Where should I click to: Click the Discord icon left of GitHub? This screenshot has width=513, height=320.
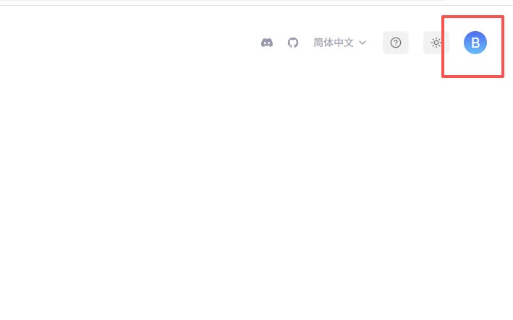tap(267, 43)
